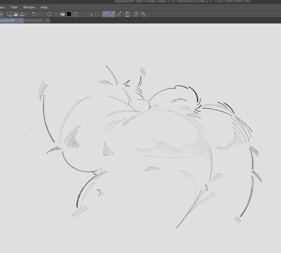Create a new canvas with the New icon

point(9,14)
